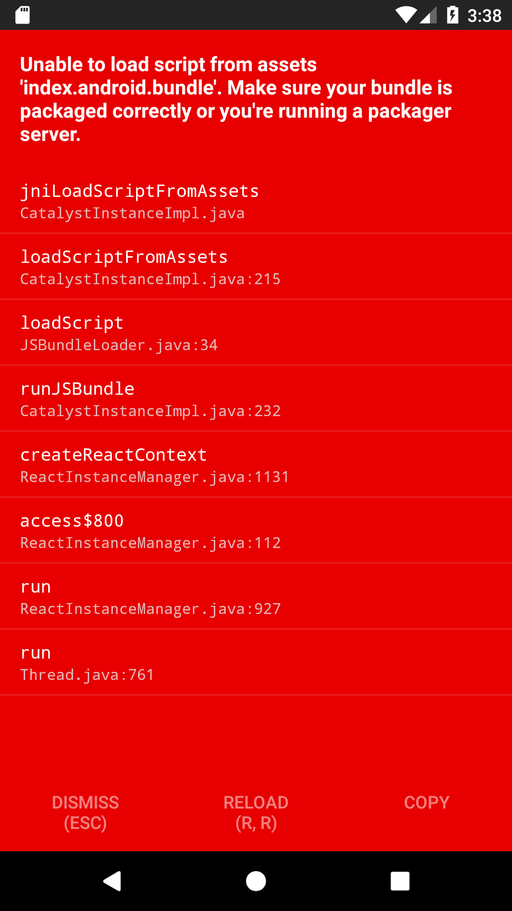Image resolution: width=512 pixels, height=911 pixels.
Task: Tap the 3:38 clock in status bar
Action: (x=485, y=16)
